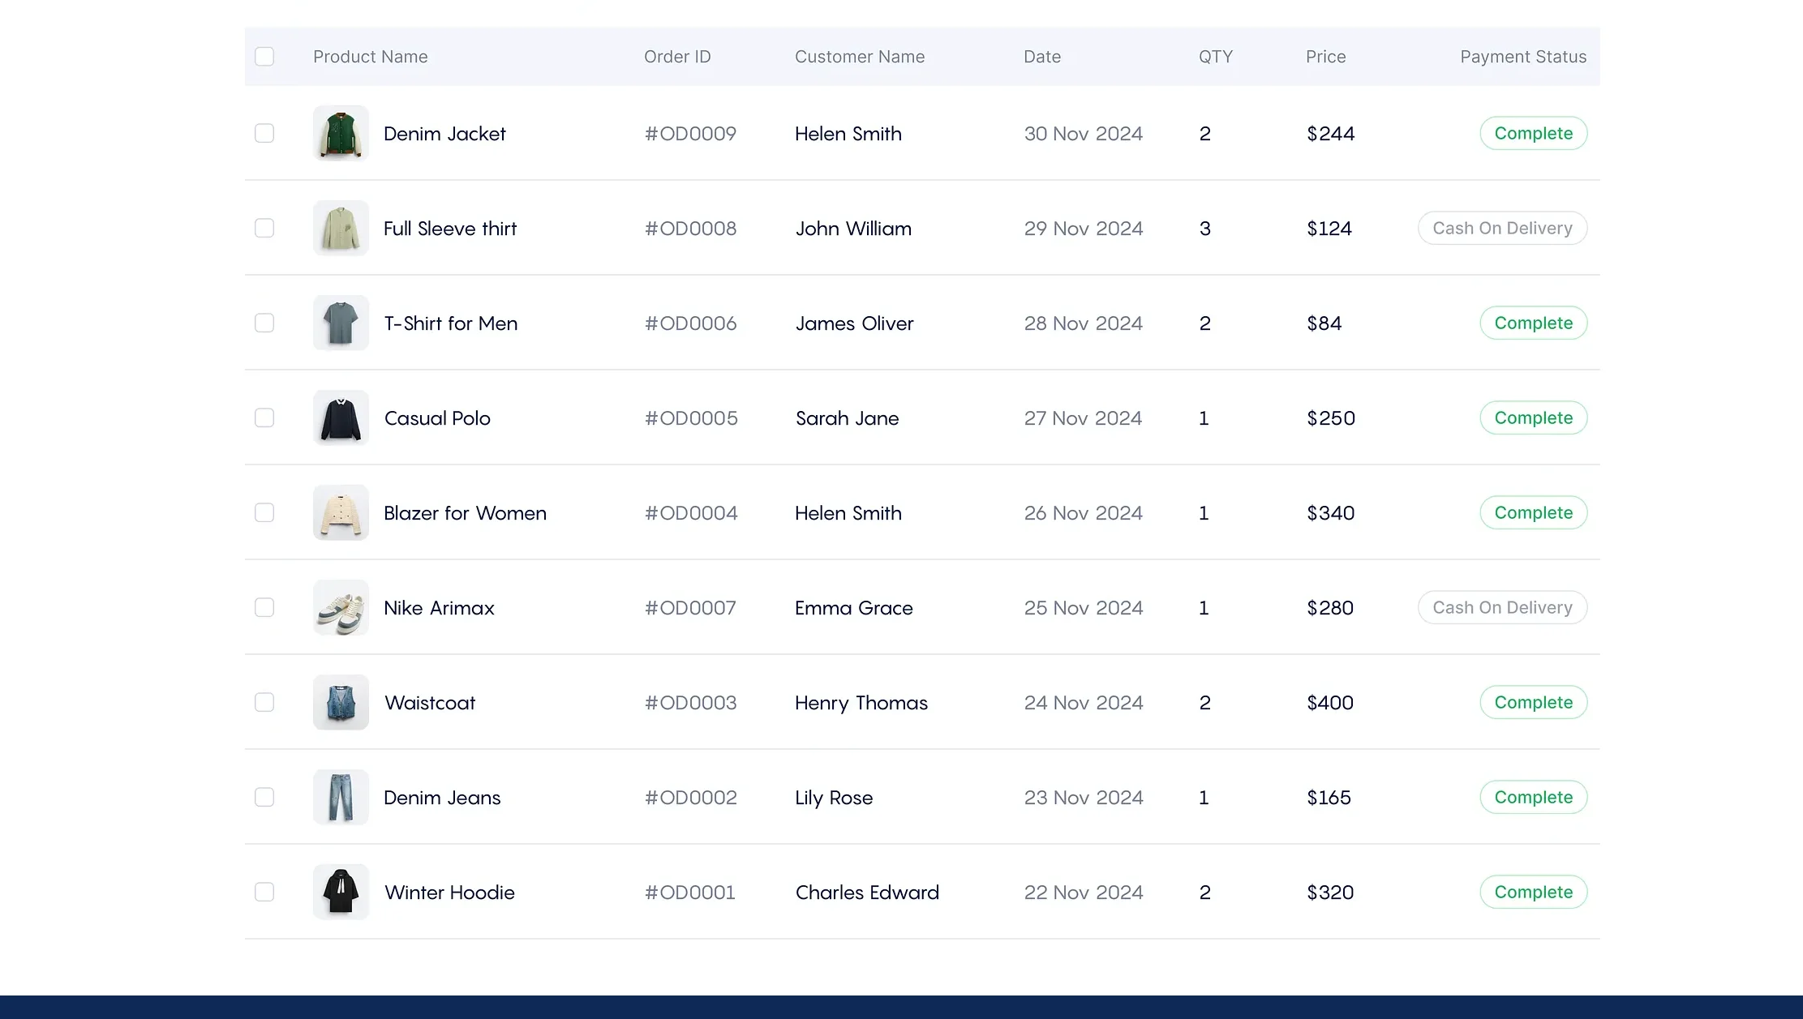Toggle the select-all checkbox in table header
1803x1019 pixels.
point(264,57)
